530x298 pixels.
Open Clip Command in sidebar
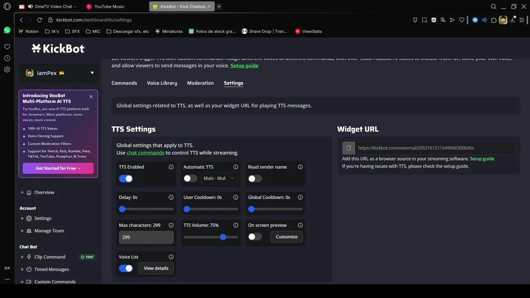[50, 257]
